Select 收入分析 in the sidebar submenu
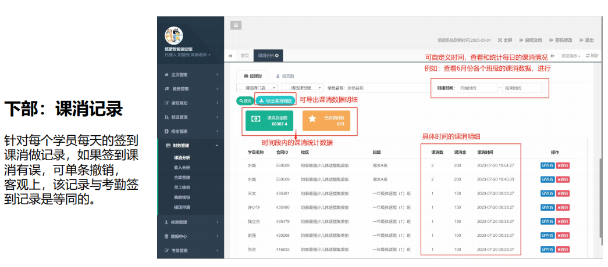Screen dimensions: 608x267 click(182, 168)
